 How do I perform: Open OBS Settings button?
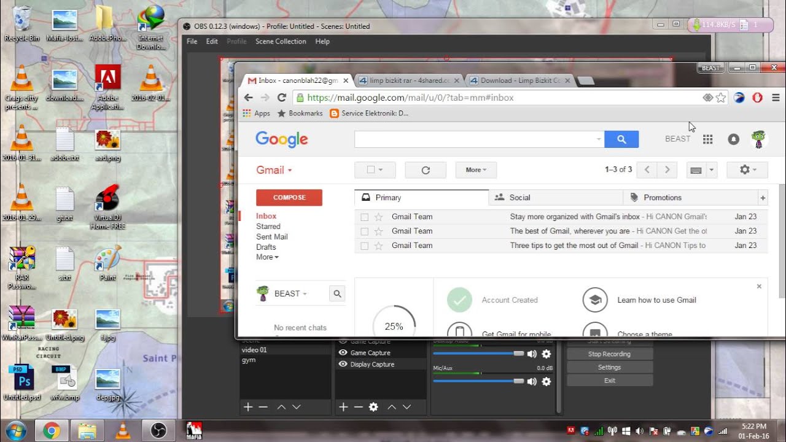pyautogui.click(x=609, y=367)
